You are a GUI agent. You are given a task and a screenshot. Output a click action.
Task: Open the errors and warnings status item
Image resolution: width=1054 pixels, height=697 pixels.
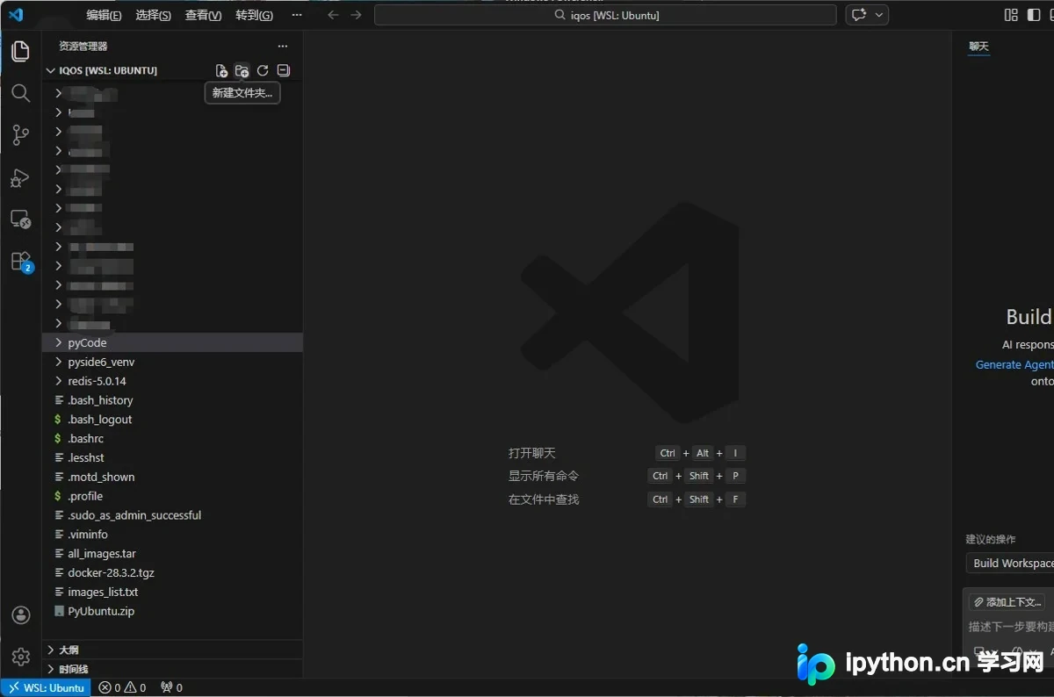pos(122,687)
